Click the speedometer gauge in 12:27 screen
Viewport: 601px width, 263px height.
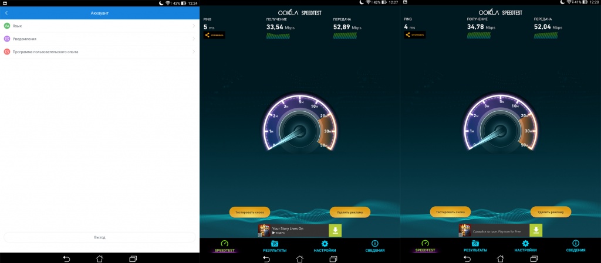[x=300, y=124]
